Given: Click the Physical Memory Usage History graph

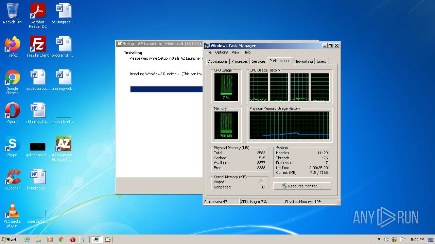Looking at the screenshot, I should click(290, 125).
